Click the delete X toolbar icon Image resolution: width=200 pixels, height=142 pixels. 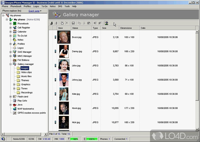pos(67,23)
